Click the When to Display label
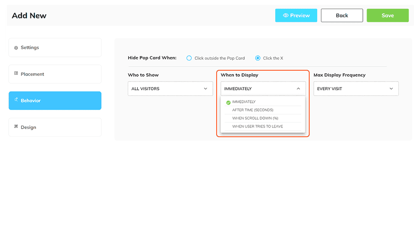The height and width of the screenshot is (230, 419). [239, 75]
